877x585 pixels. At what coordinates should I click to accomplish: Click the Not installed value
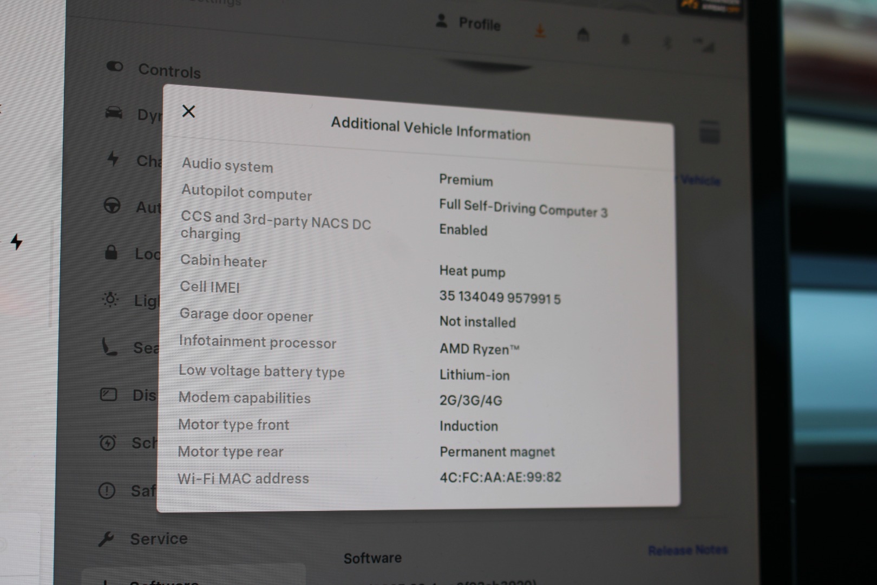[477, 322]
